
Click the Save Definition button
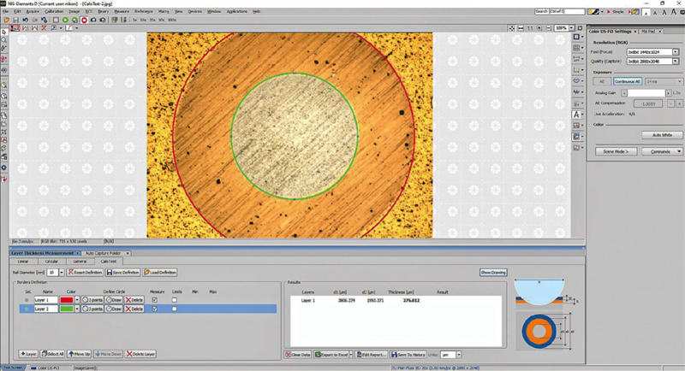(122, 272)
